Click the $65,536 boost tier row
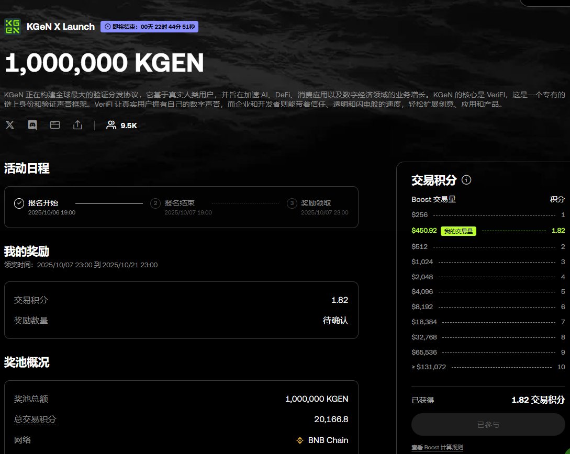Viewport: 570px width, 454px height. coord(488,353)
